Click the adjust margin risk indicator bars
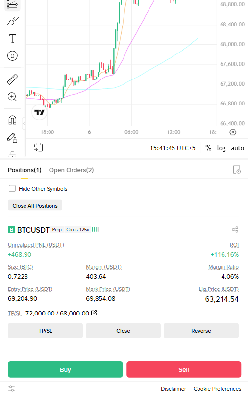 point(95,230)
